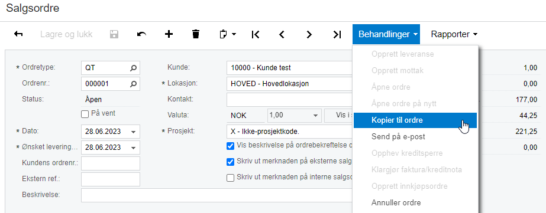The image size is (546, 213).
Task: Click Opprett mottak menu item
Action: tap(415, 71)
